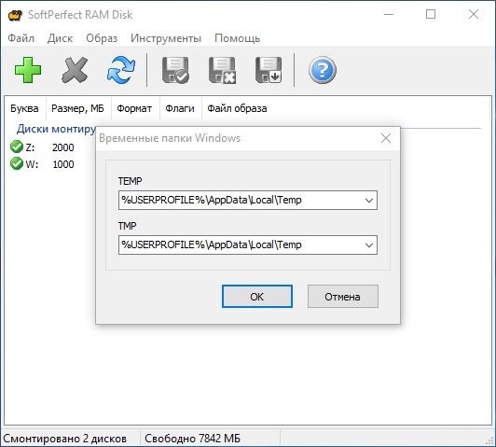Image resolution: width=496 pixels, height=447 pixels.
Task: Click the Флаги column header
Action: (x=180, y=108)
